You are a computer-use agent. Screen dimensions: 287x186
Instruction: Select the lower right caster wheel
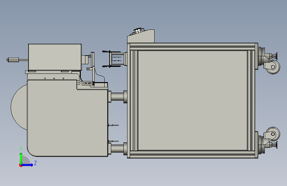[272, 134]
